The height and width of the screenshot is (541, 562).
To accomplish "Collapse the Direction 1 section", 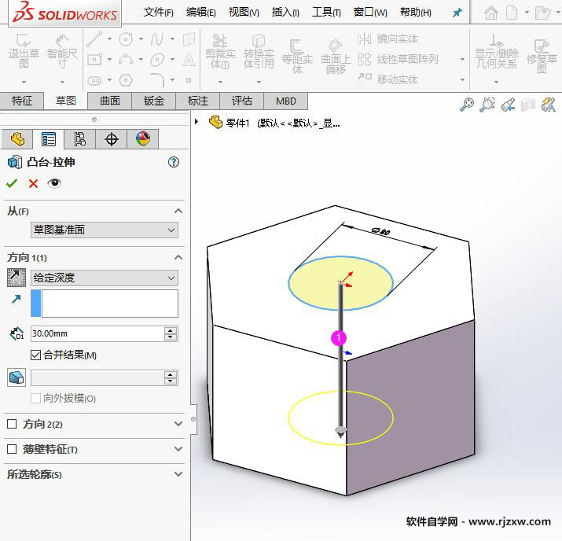I will [x=178, y=257].
